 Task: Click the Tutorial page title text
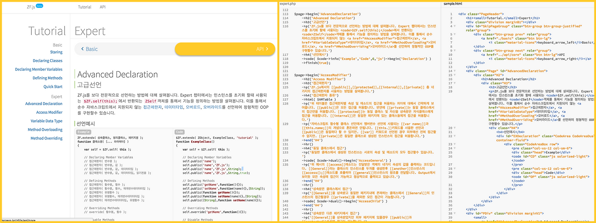click(x=47, y=31)
